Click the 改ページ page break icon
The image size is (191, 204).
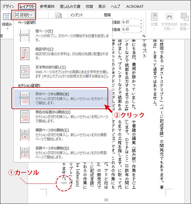click(x=25, y=36)
